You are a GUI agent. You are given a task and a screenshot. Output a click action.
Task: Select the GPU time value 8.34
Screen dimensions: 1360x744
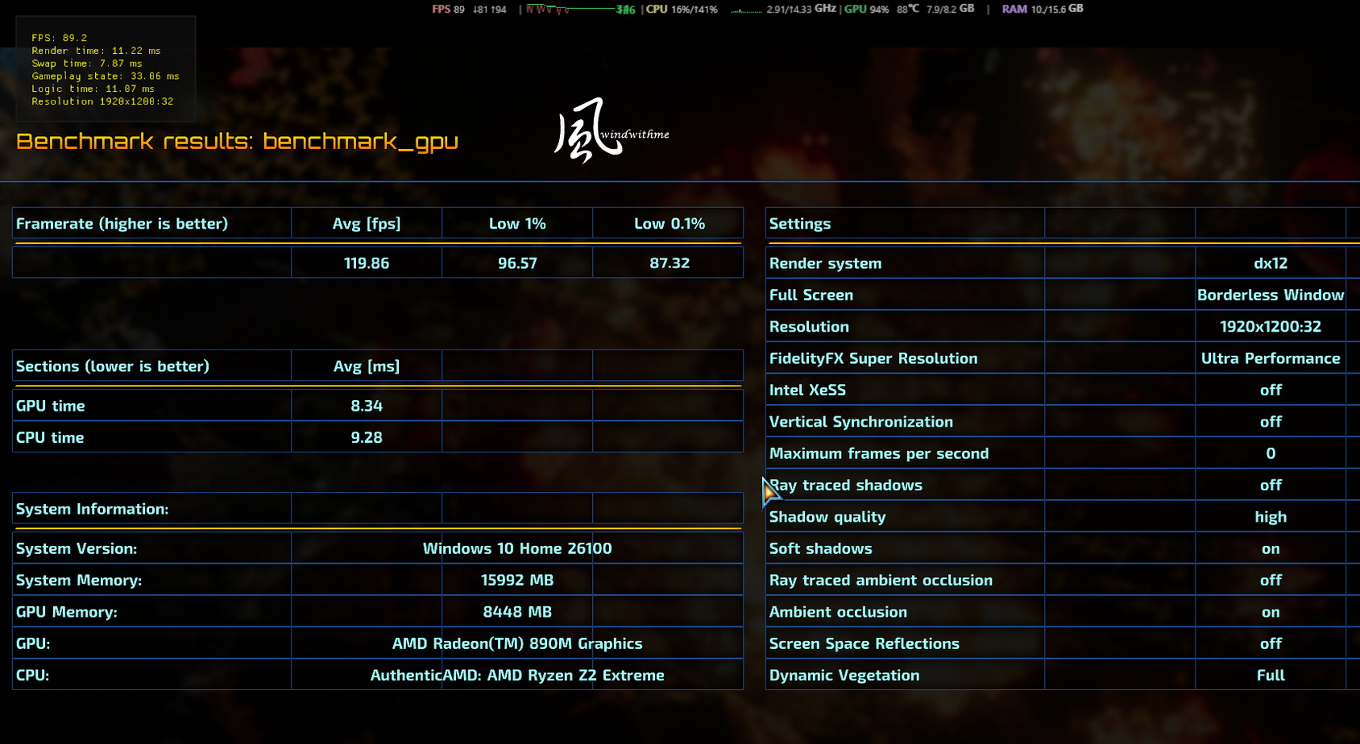point(367,406)
